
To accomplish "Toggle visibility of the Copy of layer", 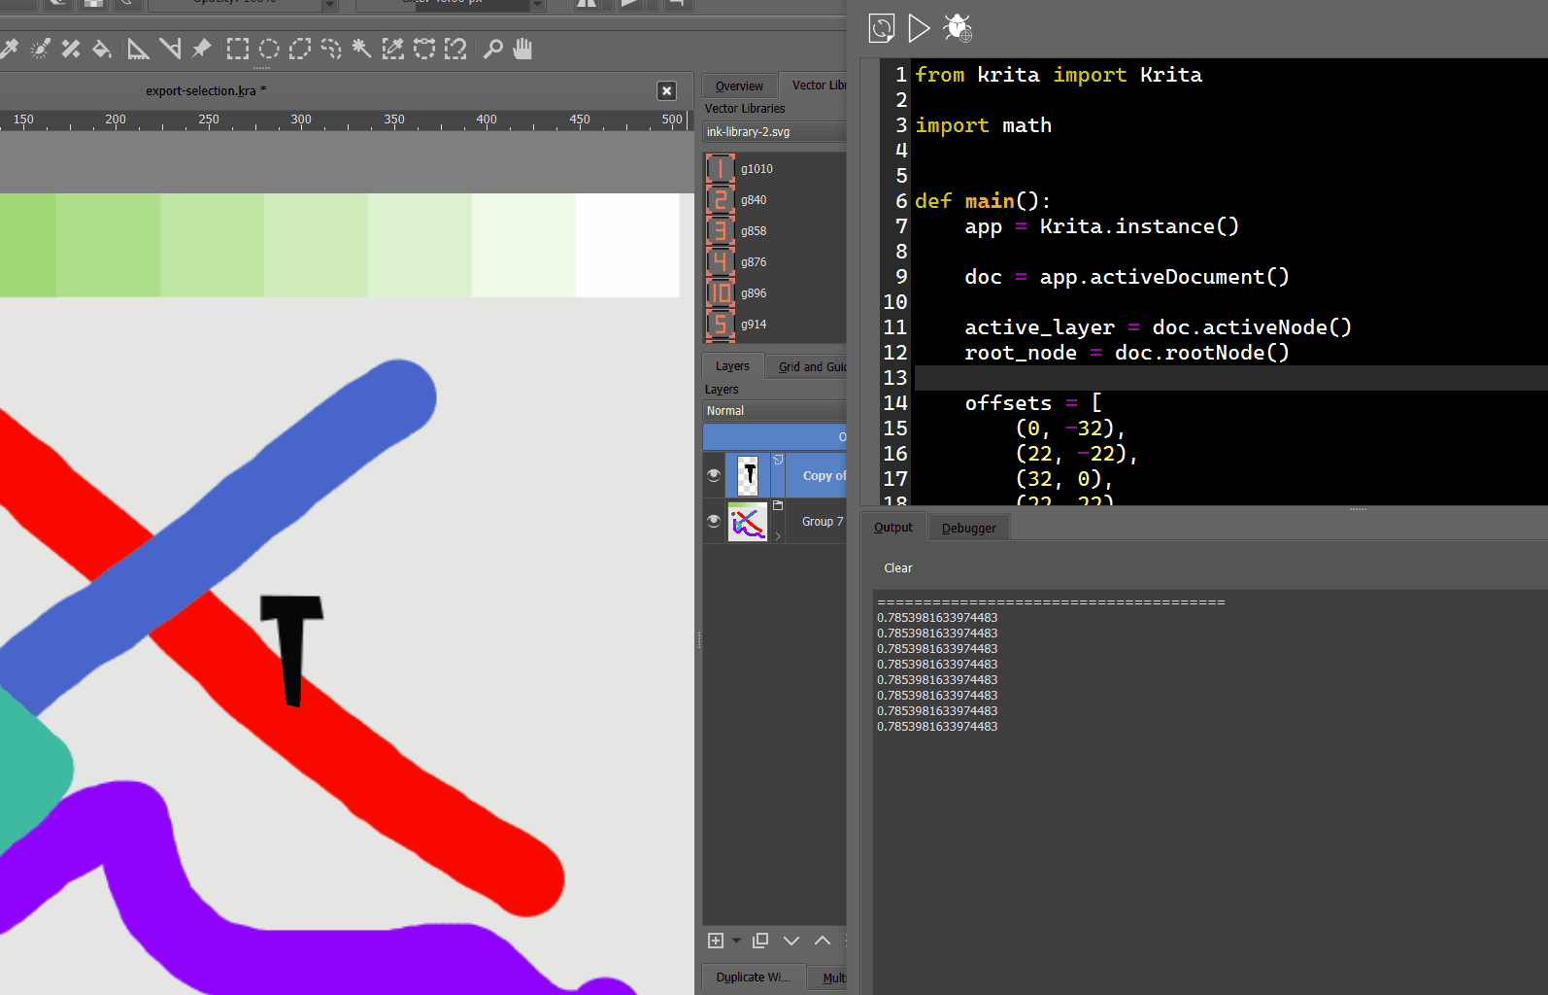I will click(x=714, y=475).
